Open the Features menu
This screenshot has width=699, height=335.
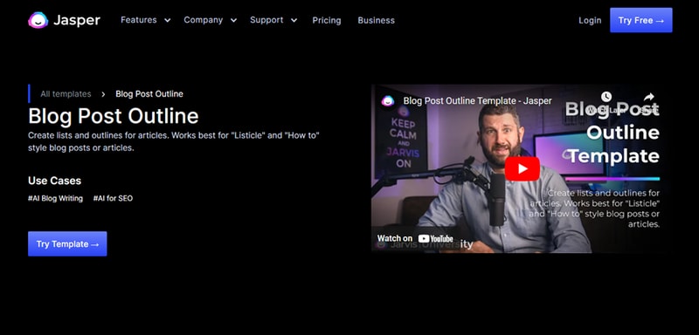[x=139, y=20]
